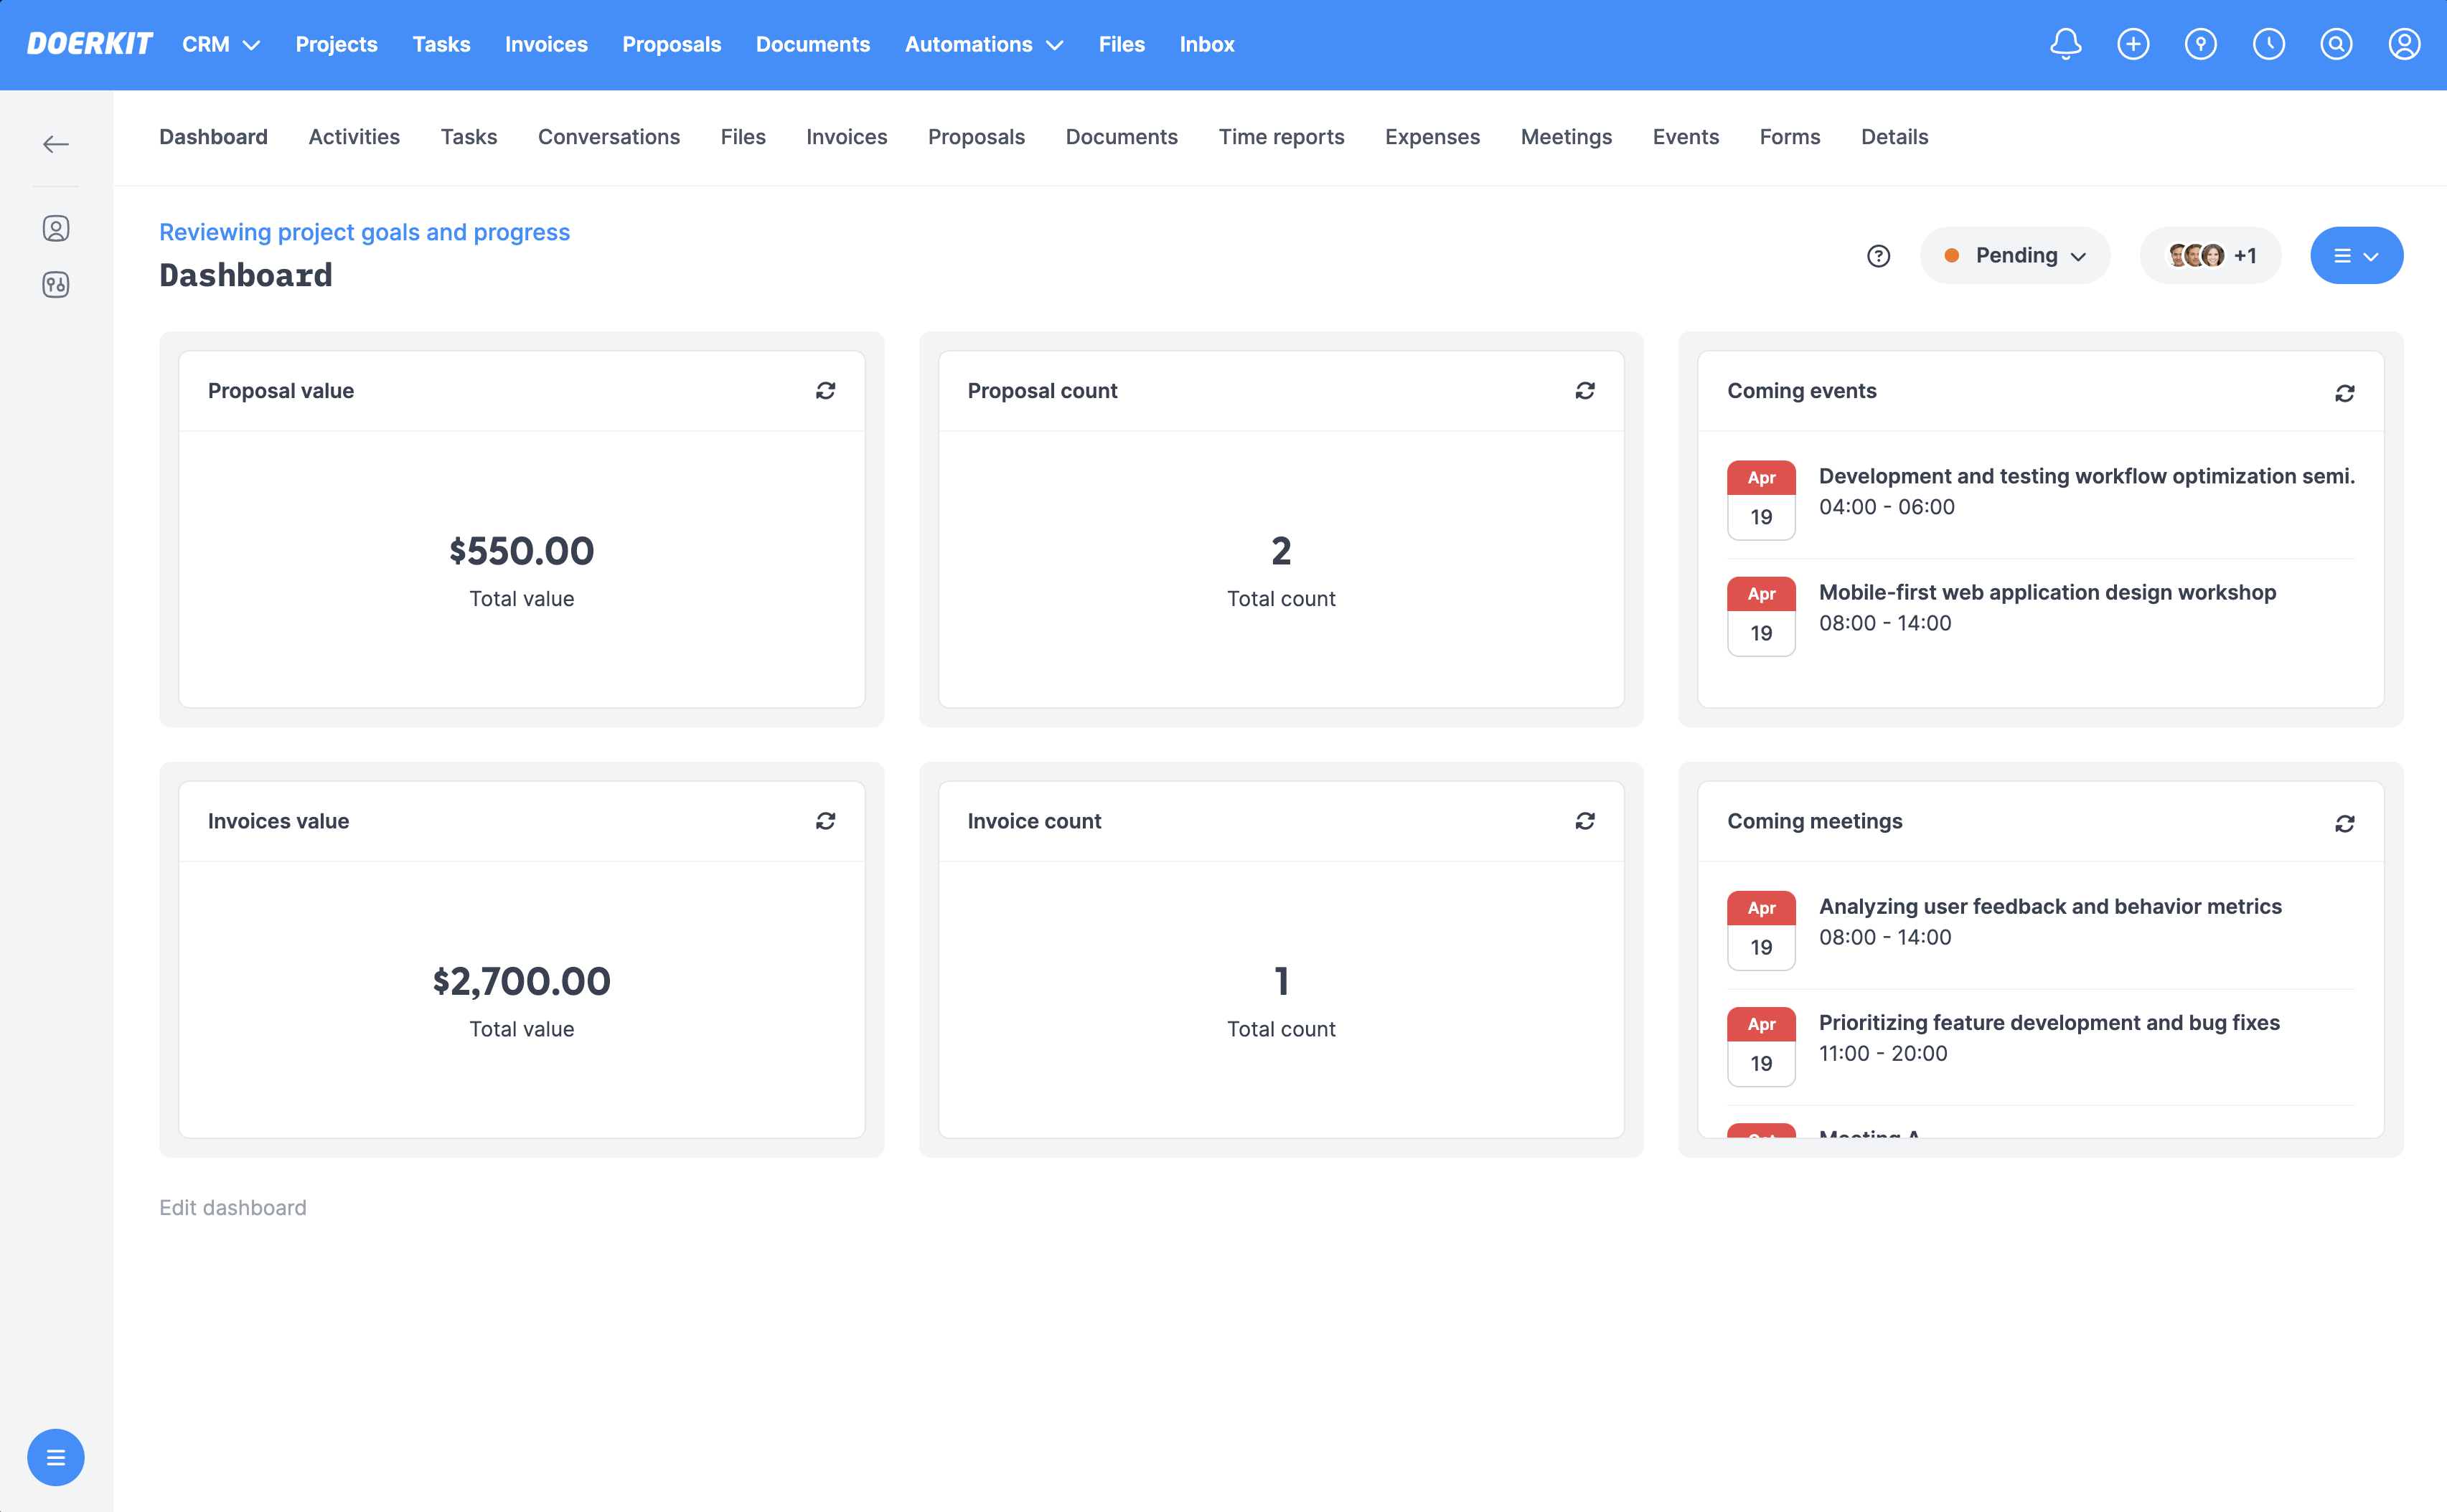The width and height of the screenshot is (2447, 1512).
Task: Open search using the magnifier icon
Action: (2337, 44)
